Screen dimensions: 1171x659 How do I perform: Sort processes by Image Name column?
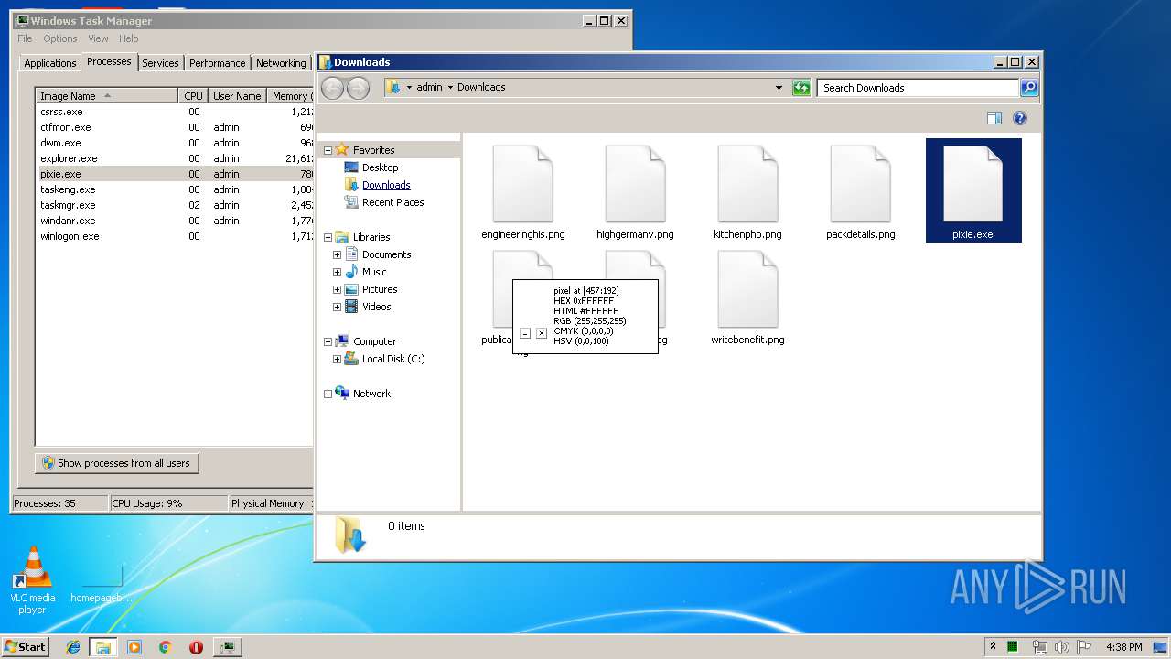[107, 95]
